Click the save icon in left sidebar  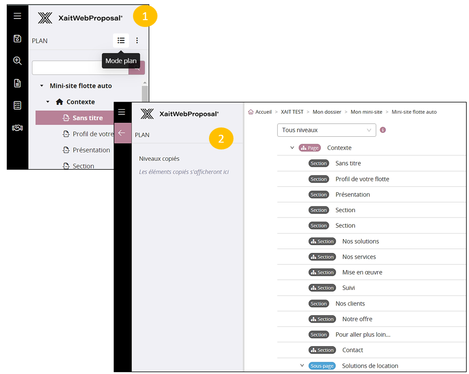(x=17, y=39)
